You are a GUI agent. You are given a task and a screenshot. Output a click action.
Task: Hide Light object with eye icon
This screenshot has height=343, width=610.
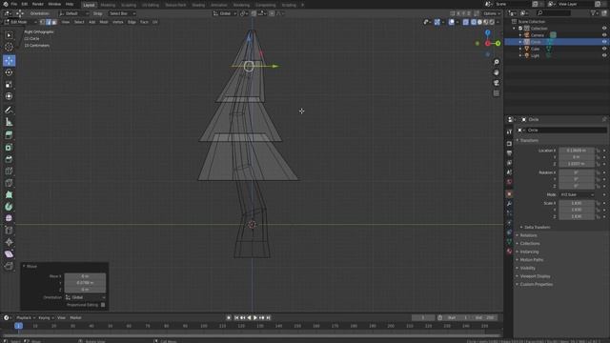tap(604, 55)
